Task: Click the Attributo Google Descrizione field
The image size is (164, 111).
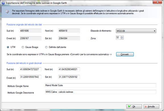Action: tap(100, 92)
